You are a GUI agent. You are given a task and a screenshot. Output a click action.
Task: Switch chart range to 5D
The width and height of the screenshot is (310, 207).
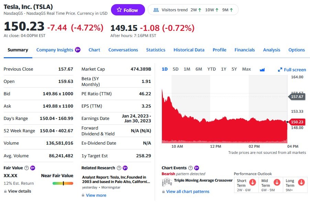click(175, 69)
